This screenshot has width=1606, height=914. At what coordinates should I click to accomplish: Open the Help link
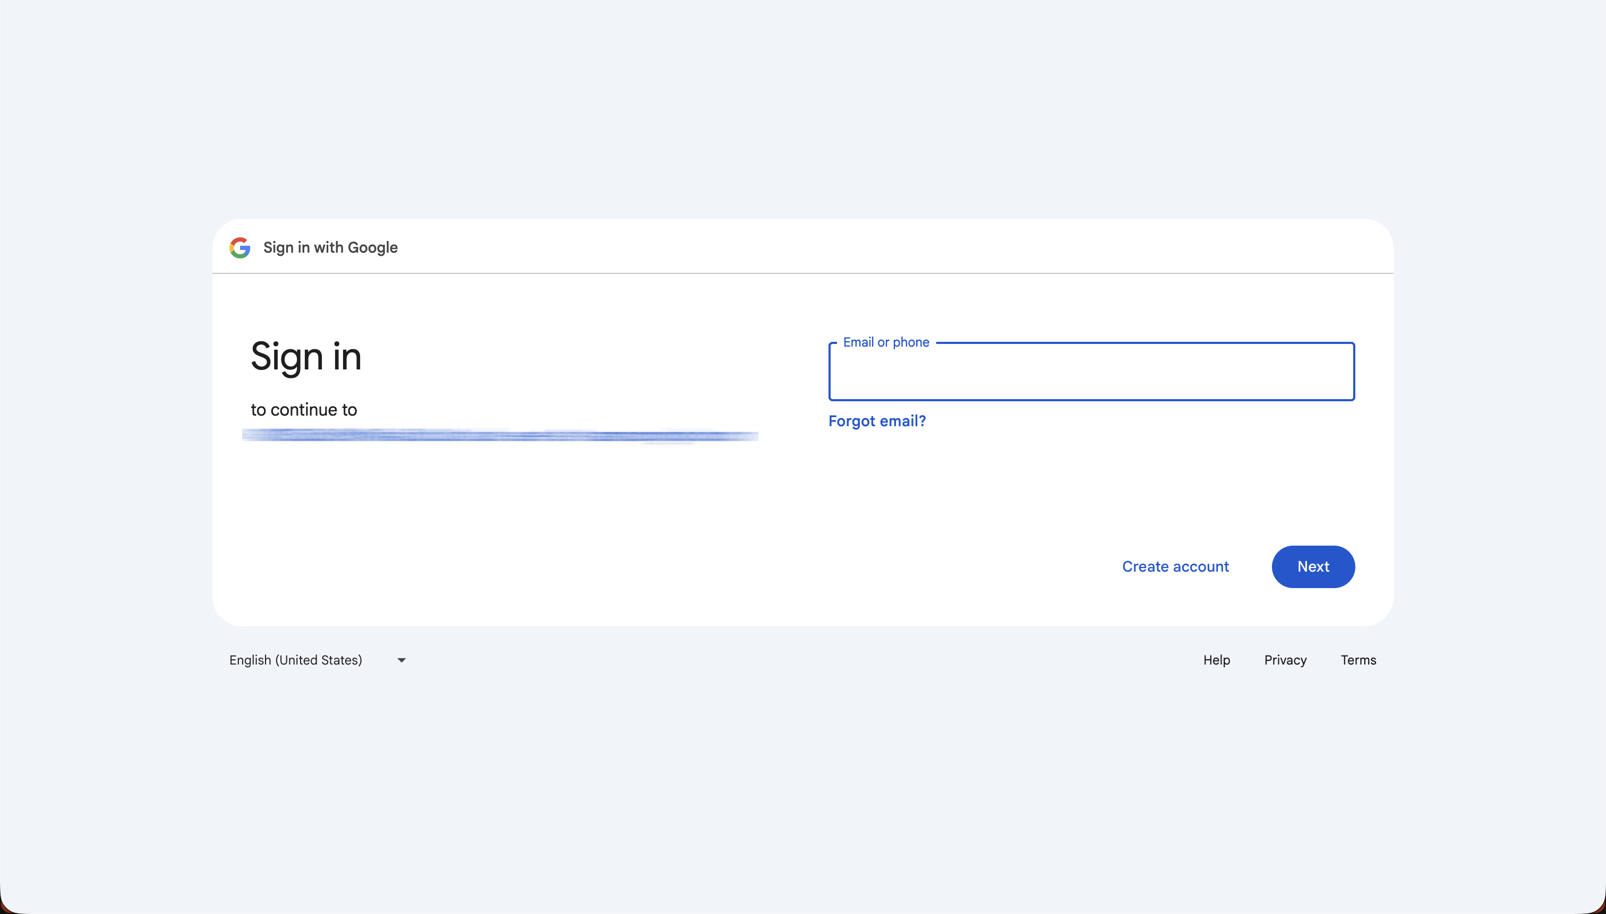tap(1216, 660)
